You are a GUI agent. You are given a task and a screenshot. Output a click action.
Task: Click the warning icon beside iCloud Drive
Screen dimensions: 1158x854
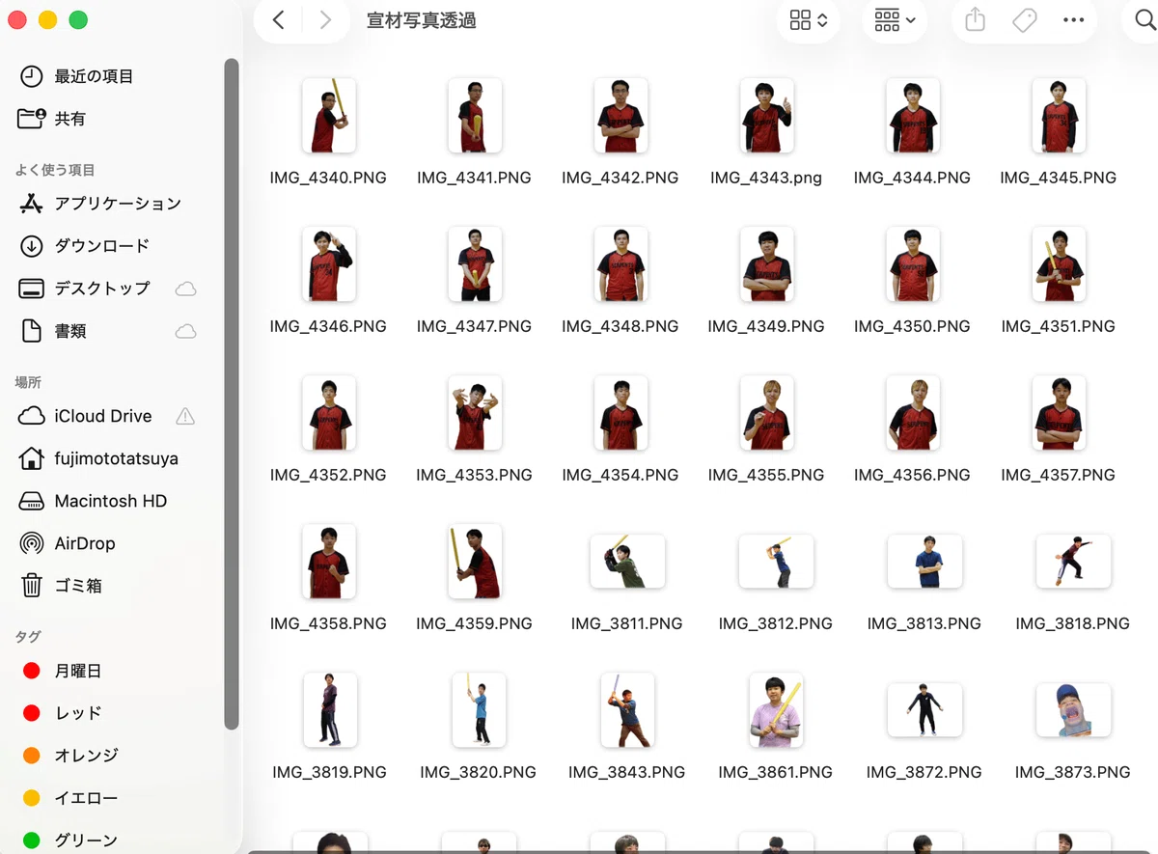185,416
